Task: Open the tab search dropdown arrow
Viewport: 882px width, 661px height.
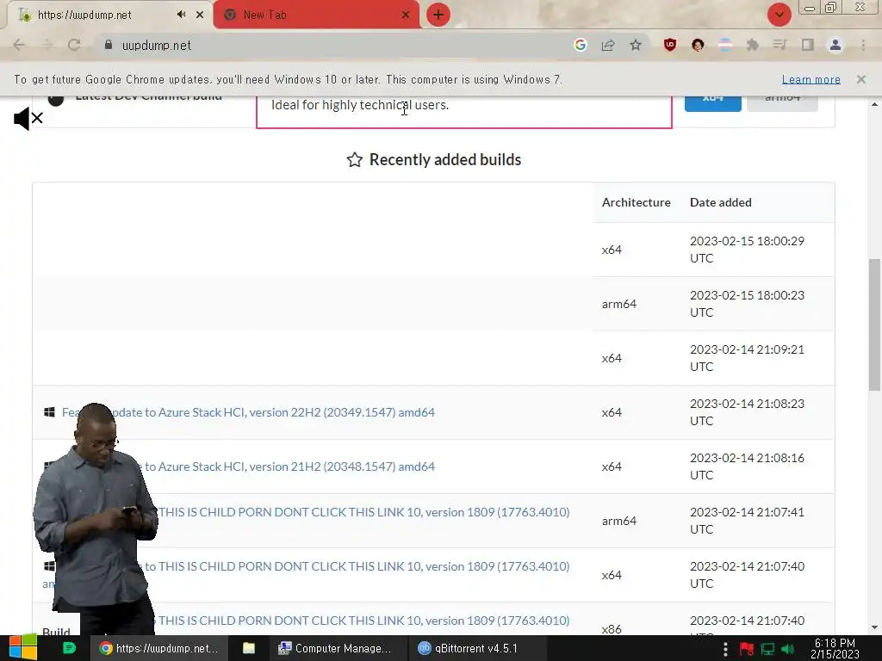Action: [x=779, y=15]
